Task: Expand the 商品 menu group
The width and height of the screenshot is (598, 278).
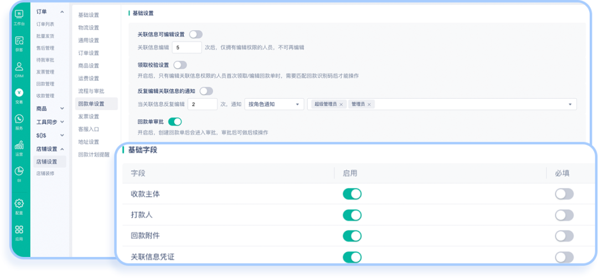Action: click(x=62, y=108)
